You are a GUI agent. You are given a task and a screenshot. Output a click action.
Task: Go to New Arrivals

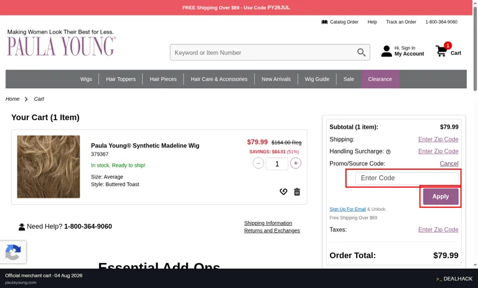(276, 79)
